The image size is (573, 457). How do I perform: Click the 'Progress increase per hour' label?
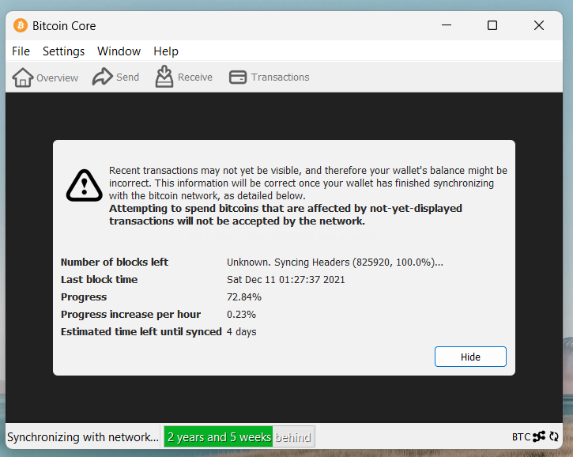coord(131,315)
